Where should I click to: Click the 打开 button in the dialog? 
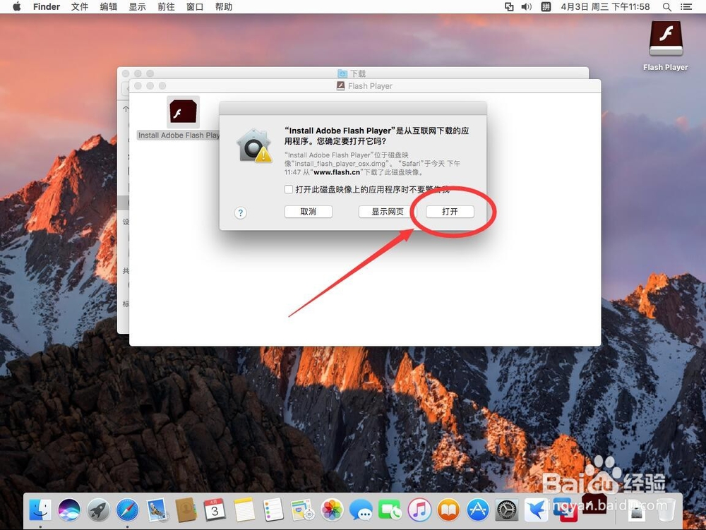(x=449, y=212)
